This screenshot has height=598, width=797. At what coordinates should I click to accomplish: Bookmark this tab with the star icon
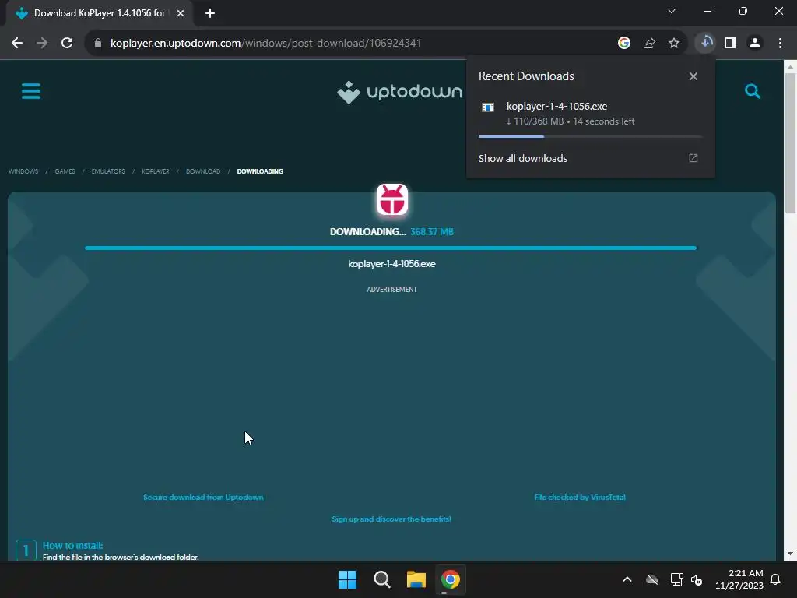coord(674,44)
